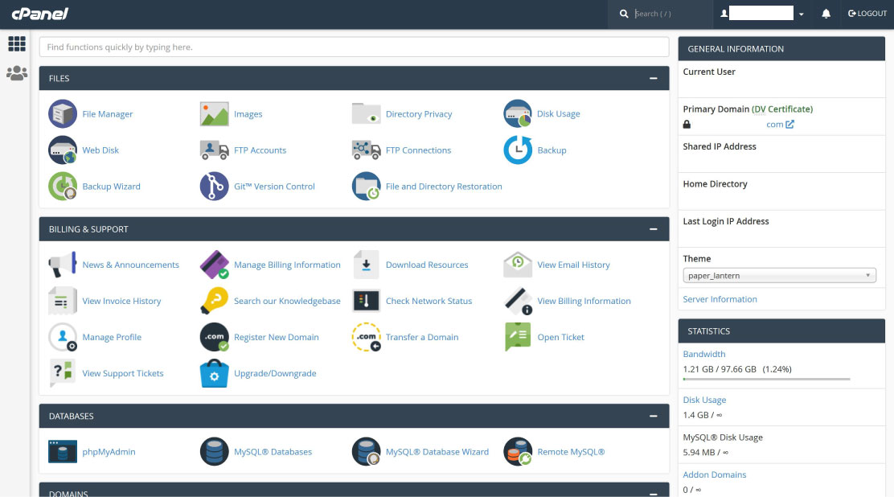894x497 pixels.
Task: Collapse the Databases section
Action: pyautogui.click(x=654, y=416)
